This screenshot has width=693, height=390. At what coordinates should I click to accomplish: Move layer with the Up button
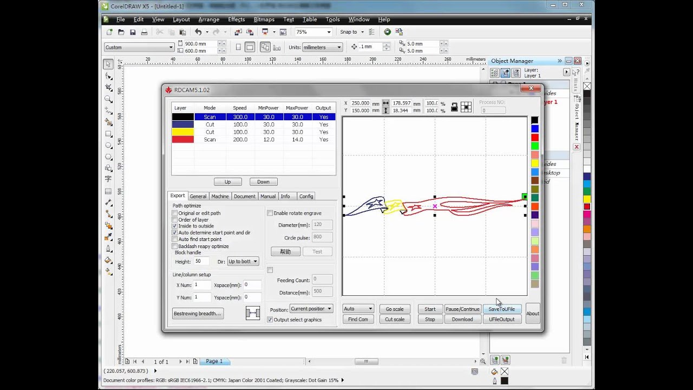point(227,181)
